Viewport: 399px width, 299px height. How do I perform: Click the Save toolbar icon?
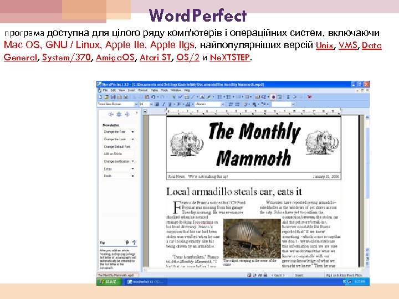113,97
